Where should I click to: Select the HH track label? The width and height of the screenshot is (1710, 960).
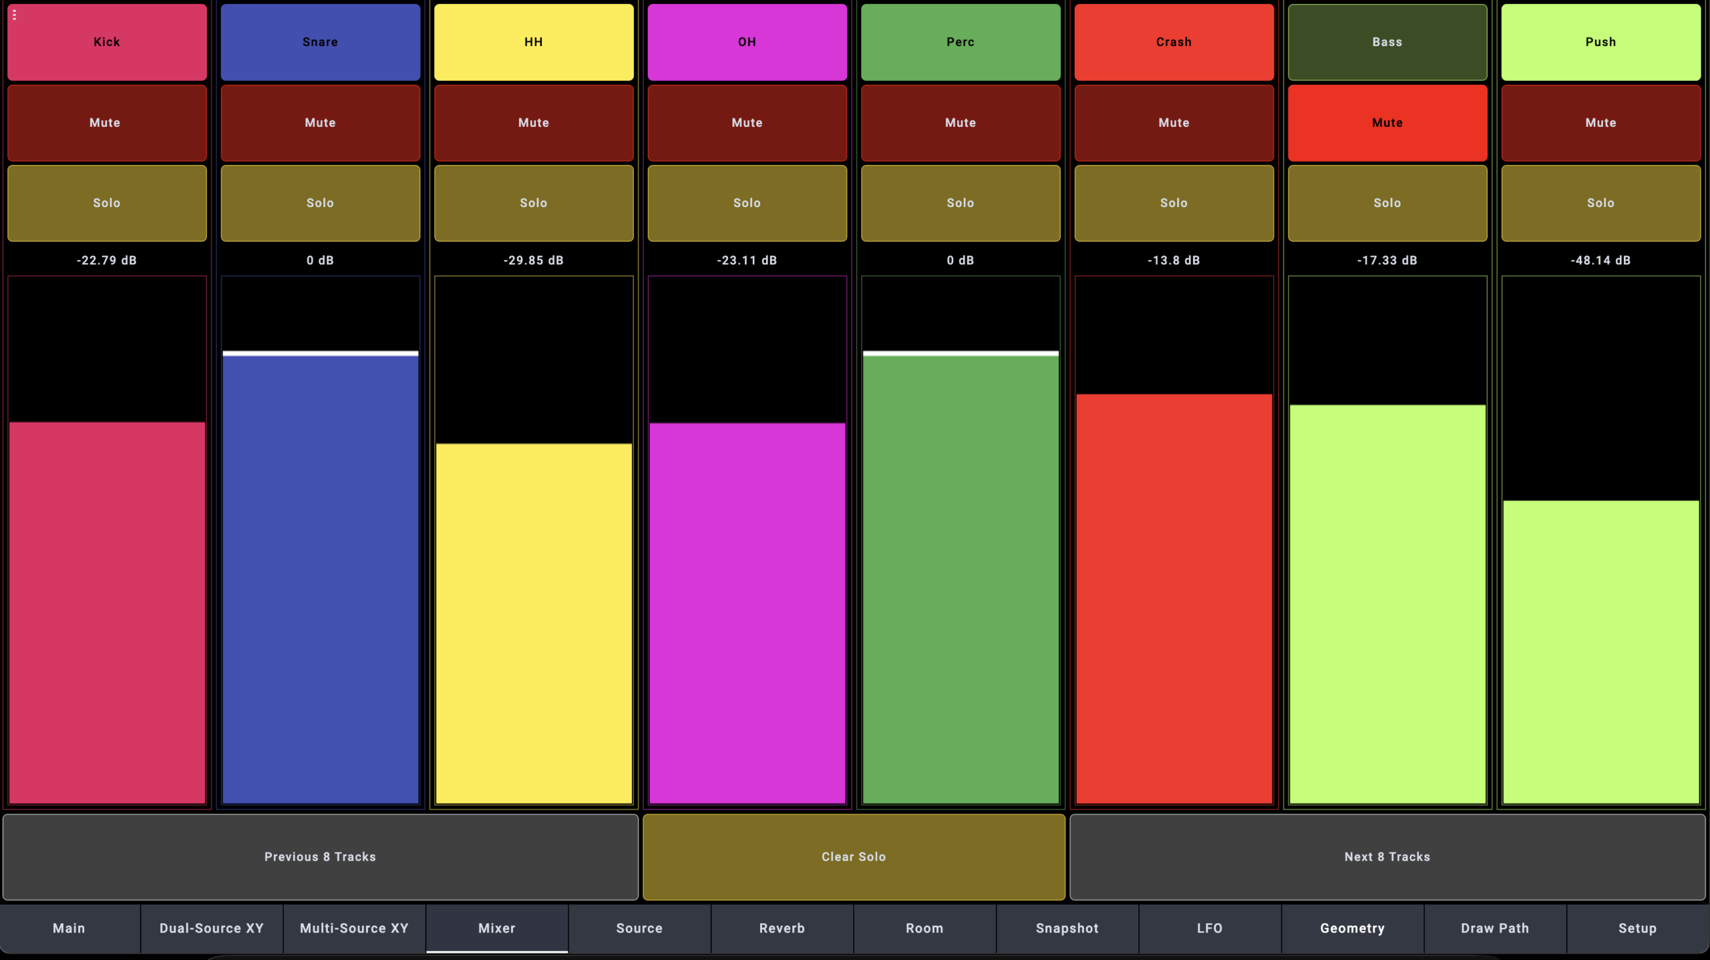533,42
